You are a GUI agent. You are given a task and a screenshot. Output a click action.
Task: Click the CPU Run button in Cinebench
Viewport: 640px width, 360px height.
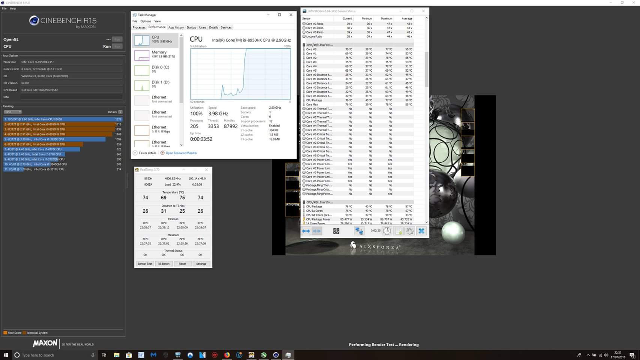click(117, 46)
